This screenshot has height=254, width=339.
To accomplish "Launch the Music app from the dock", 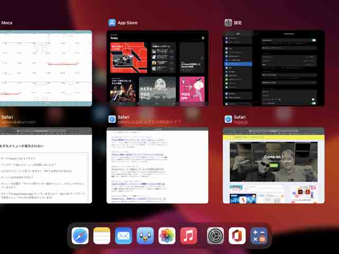I will coord(189,235).
